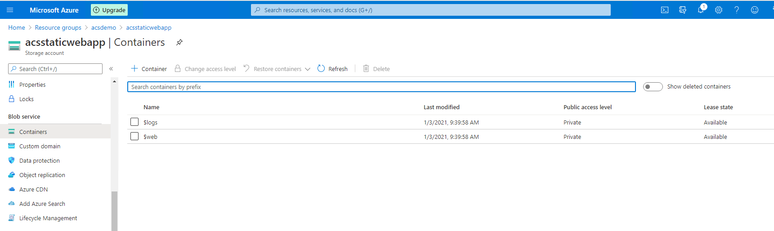Open the $web container
774x231 pixels.
tap(150, 137)
